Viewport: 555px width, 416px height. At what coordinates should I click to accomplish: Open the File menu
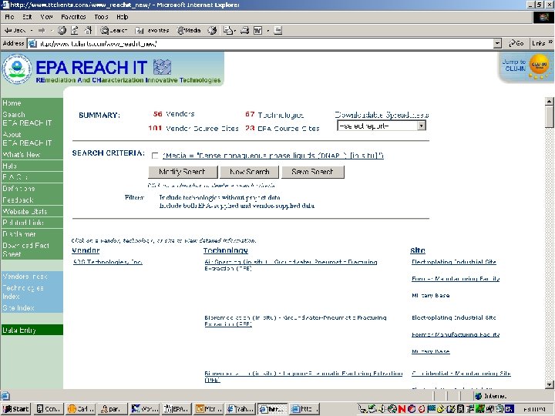tap(9, 17)
